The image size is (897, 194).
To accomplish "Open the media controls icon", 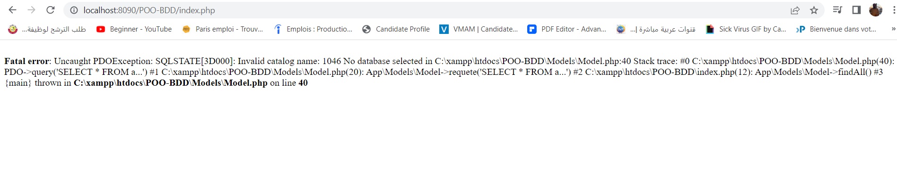I will (837, 10).
